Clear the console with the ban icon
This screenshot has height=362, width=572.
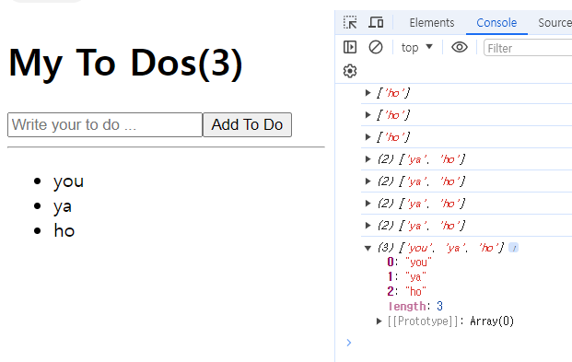point(376,47)
